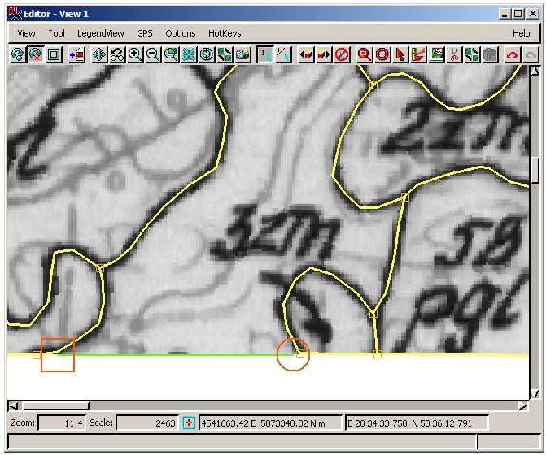Toggle the layer 1 button in toolbar
546x455 pixels.
pyautogui.click(x=265, y=54)
